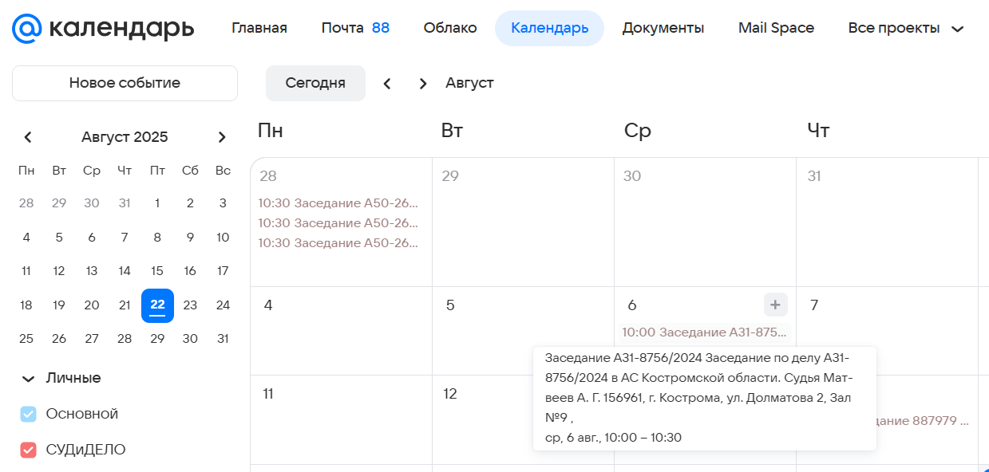This screenshot has width=989, height=472.
Task: Go to previous month in mini calendar
Action: pyautogui.click(x=28, y=137)
